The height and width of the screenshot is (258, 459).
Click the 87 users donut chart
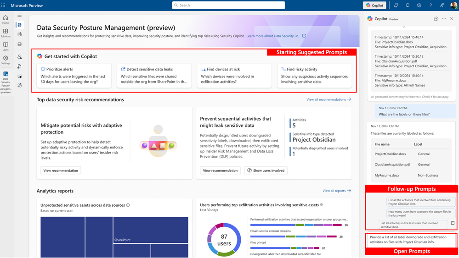pos(224,240)
